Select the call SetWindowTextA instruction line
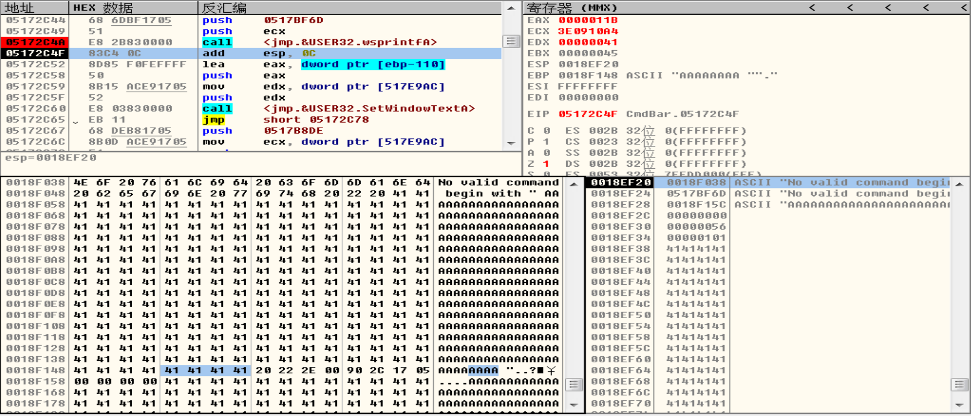Viewport: 971px width, 416px height. 338,108
